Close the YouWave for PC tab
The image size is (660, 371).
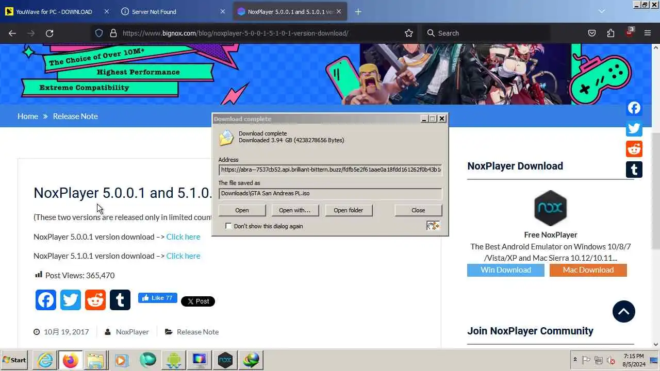pyautogui.click(x=107, y=11)
